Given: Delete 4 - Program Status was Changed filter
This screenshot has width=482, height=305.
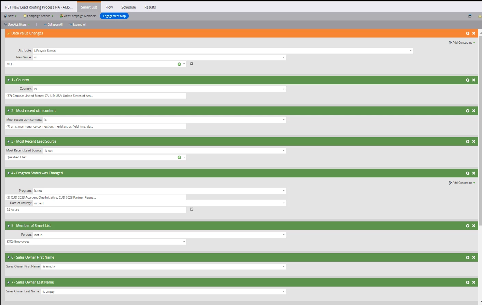Looking at the screenshot, I should pyautogui.click(x=473, y=173).
